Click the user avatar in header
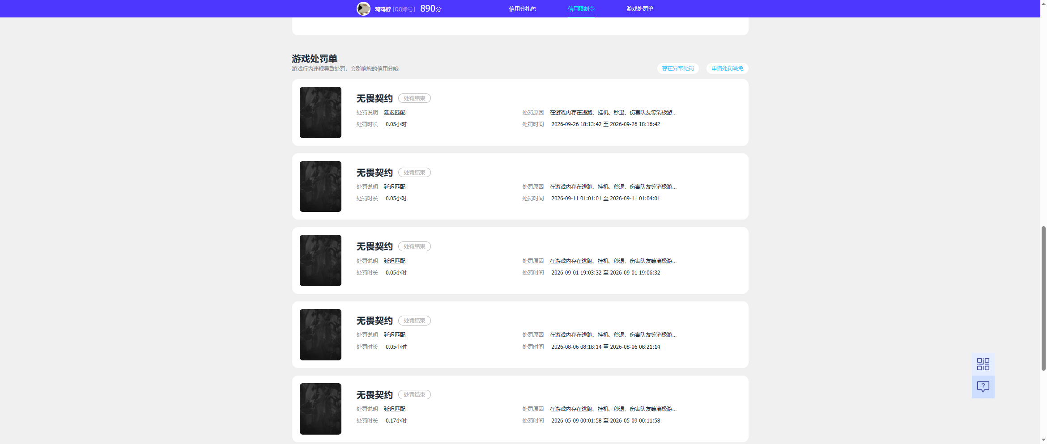 point(363,8)
